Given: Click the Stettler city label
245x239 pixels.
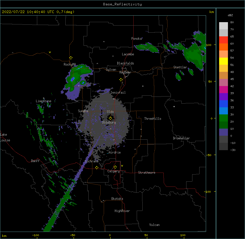Looking at the screenshot, I should point(180,67).
